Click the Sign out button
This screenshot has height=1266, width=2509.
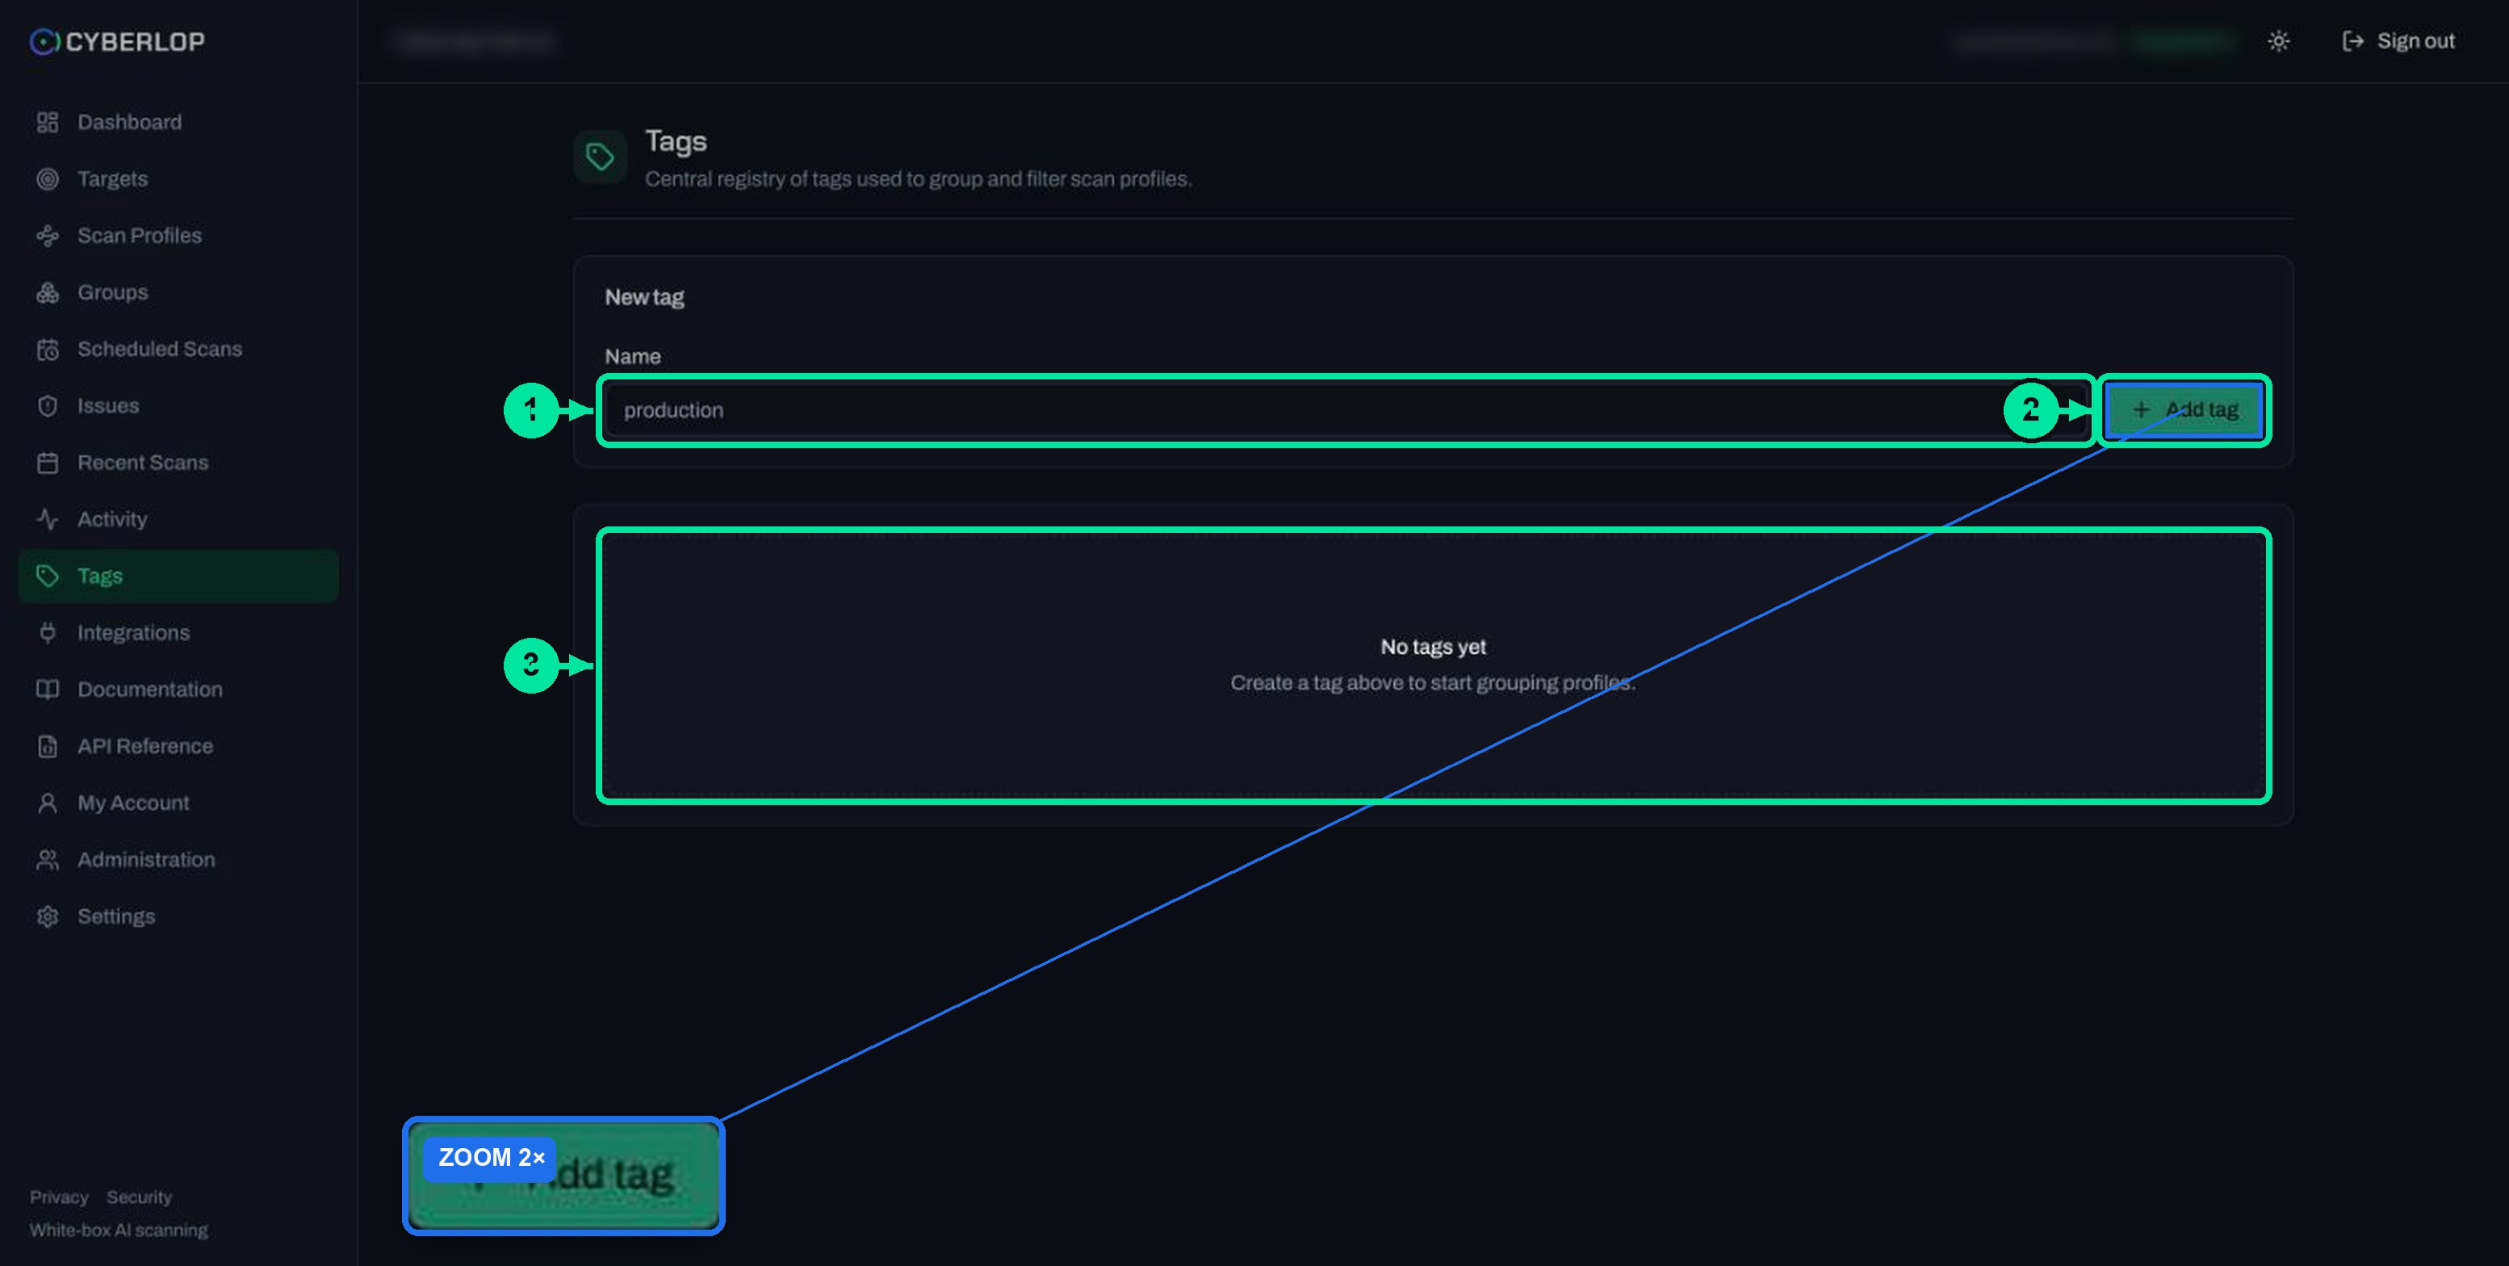[2398, 41]
